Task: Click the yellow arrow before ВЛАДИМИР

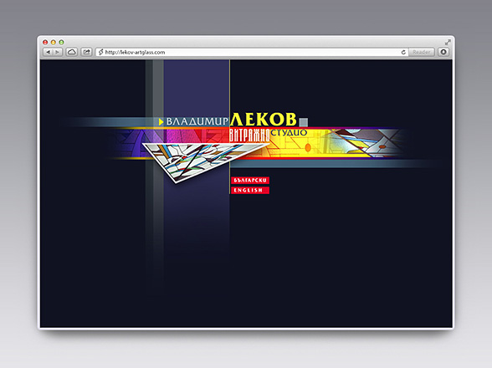Action: pyautogui.click(x=161, y=122)
